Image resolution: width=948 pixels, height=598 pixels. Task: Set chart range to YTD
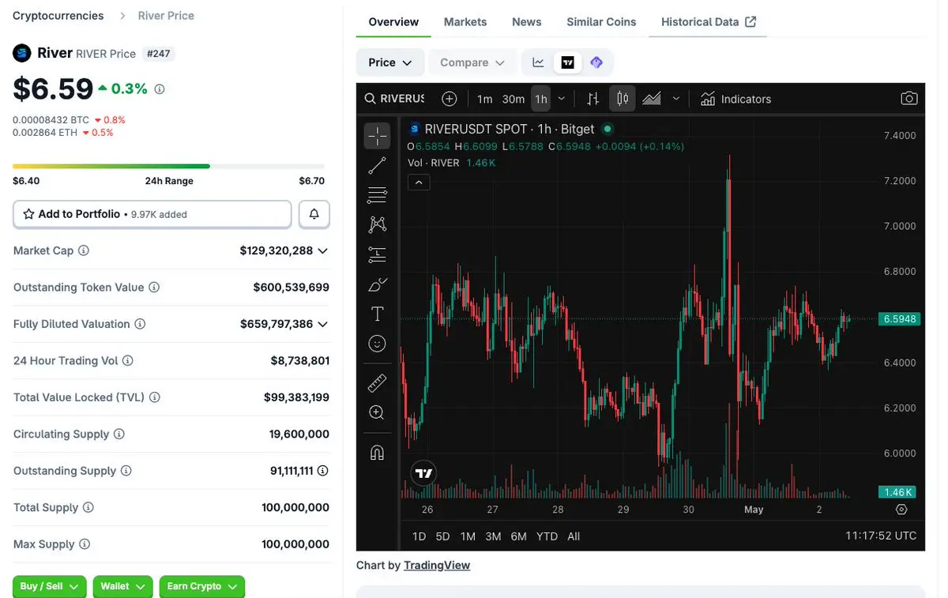click(x=547, y=536)
